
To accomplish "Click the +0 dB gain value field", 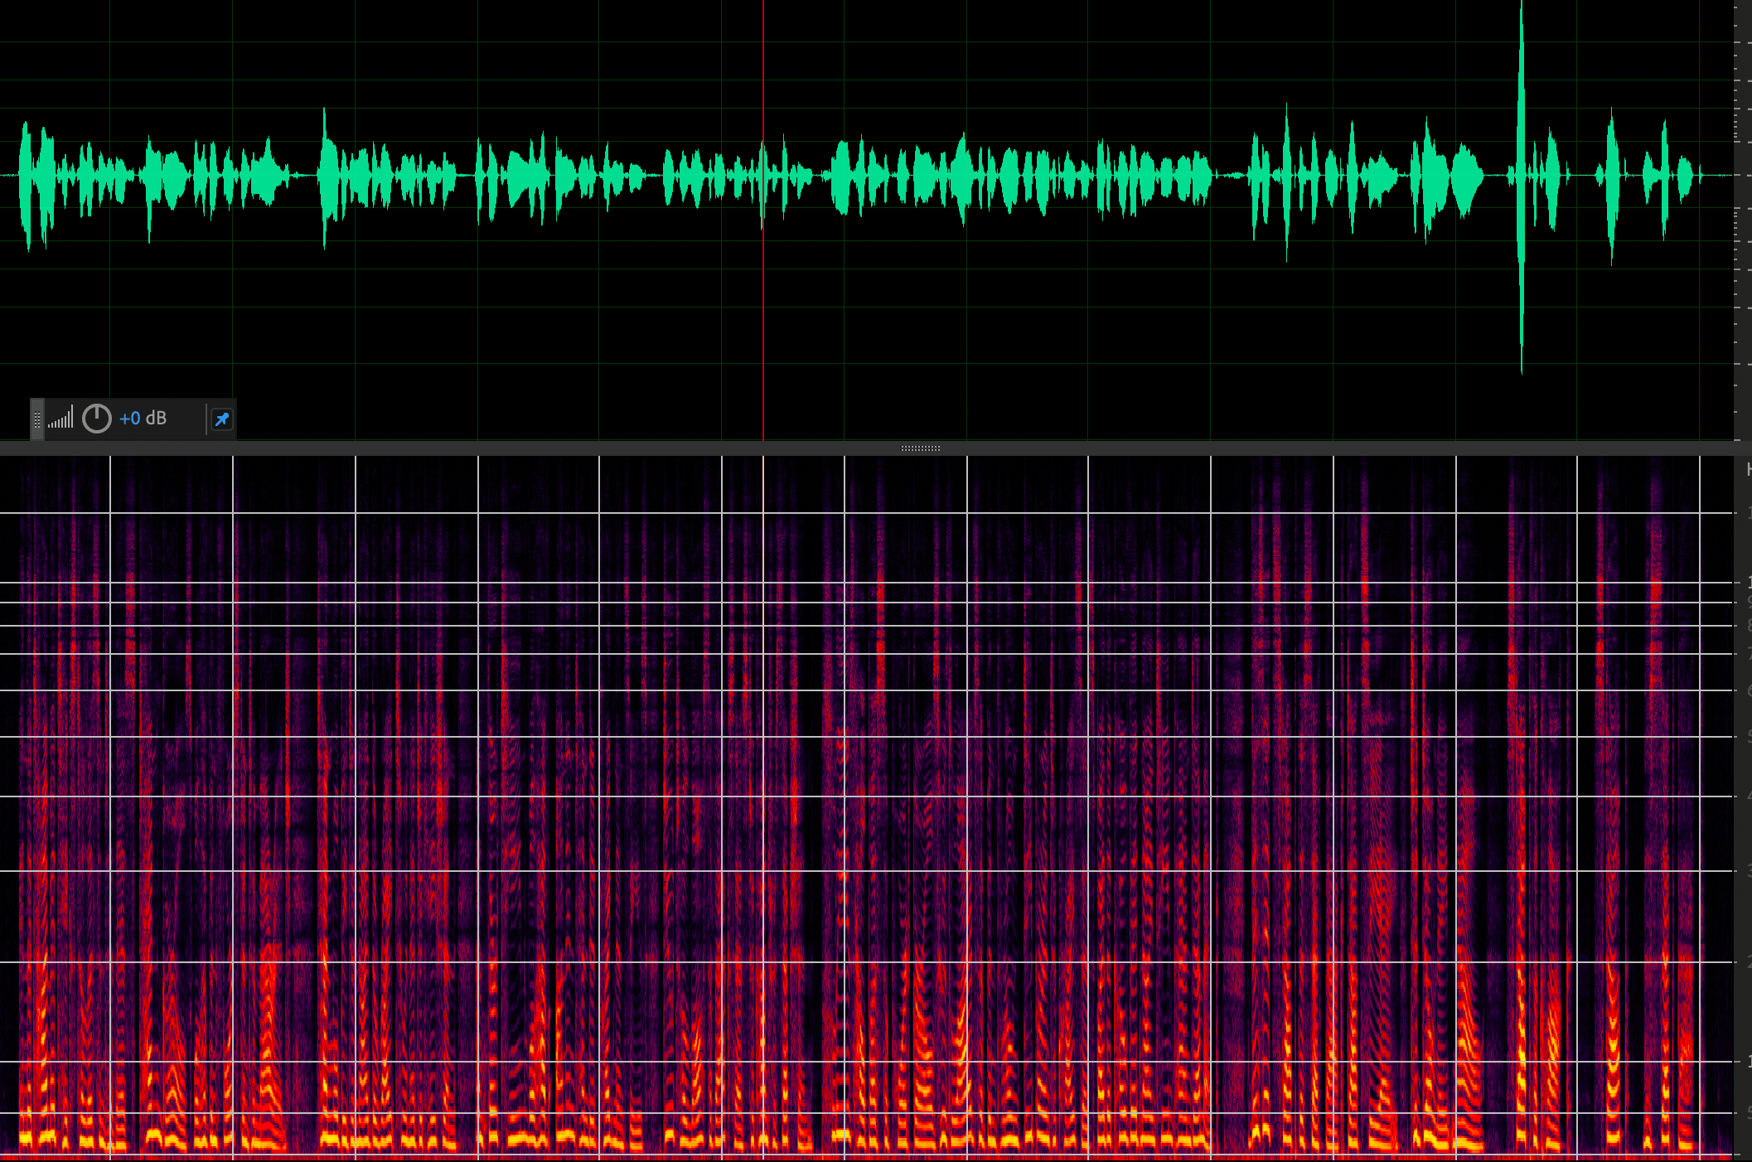I will tap(130, 419).
